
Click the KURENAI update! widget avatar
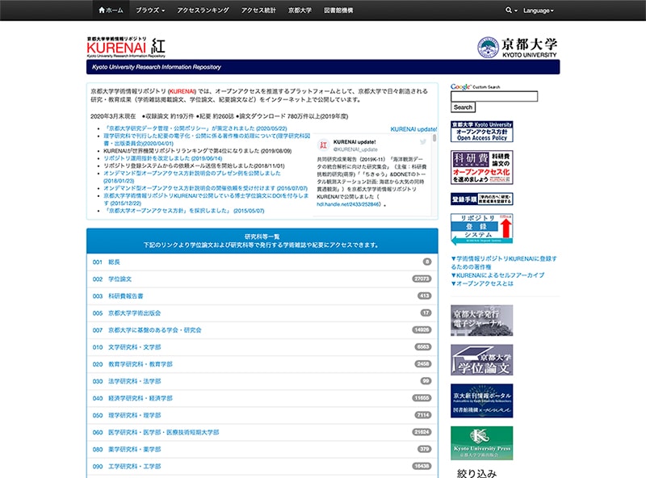coord(324,145)
